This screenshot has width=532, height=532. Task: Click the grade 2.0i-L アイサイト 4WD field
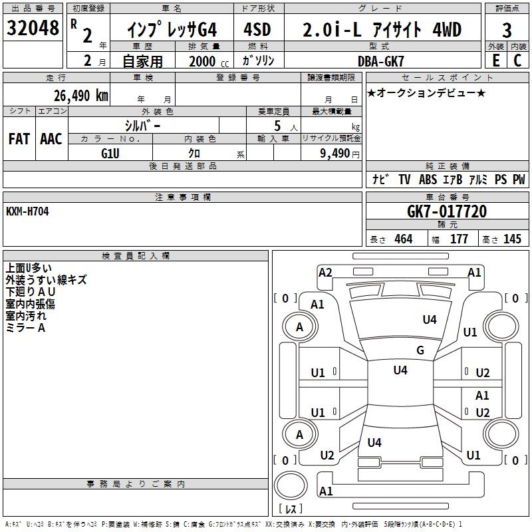tap(381, 30)
